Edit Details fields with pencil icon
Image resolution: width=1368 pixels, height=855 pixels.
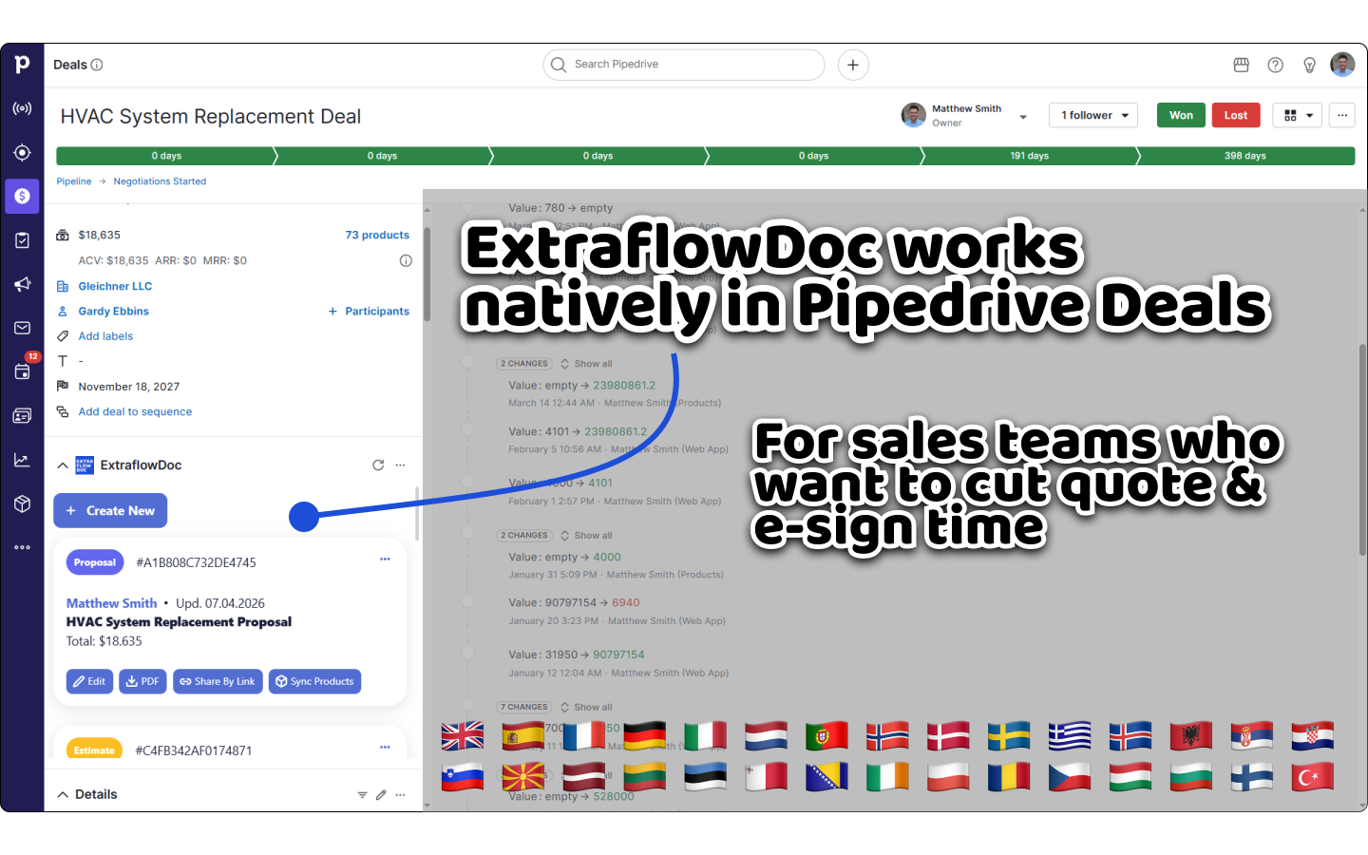pyautogui.click(x=381, y=794)
